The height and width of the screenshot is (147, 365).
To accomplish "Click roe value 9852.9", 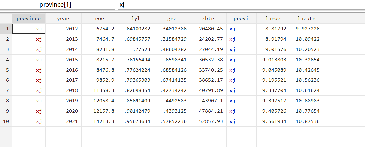I will pyautogui.click(x=100, y=80).
